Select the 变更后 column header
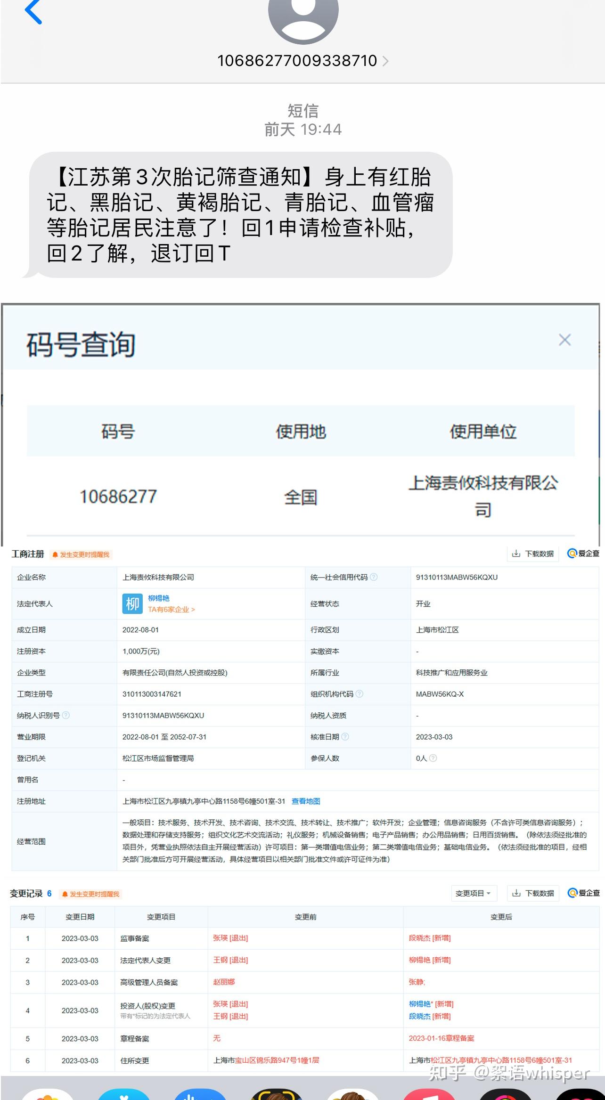This screenshot has width=605, height=1100. point(501,916)
